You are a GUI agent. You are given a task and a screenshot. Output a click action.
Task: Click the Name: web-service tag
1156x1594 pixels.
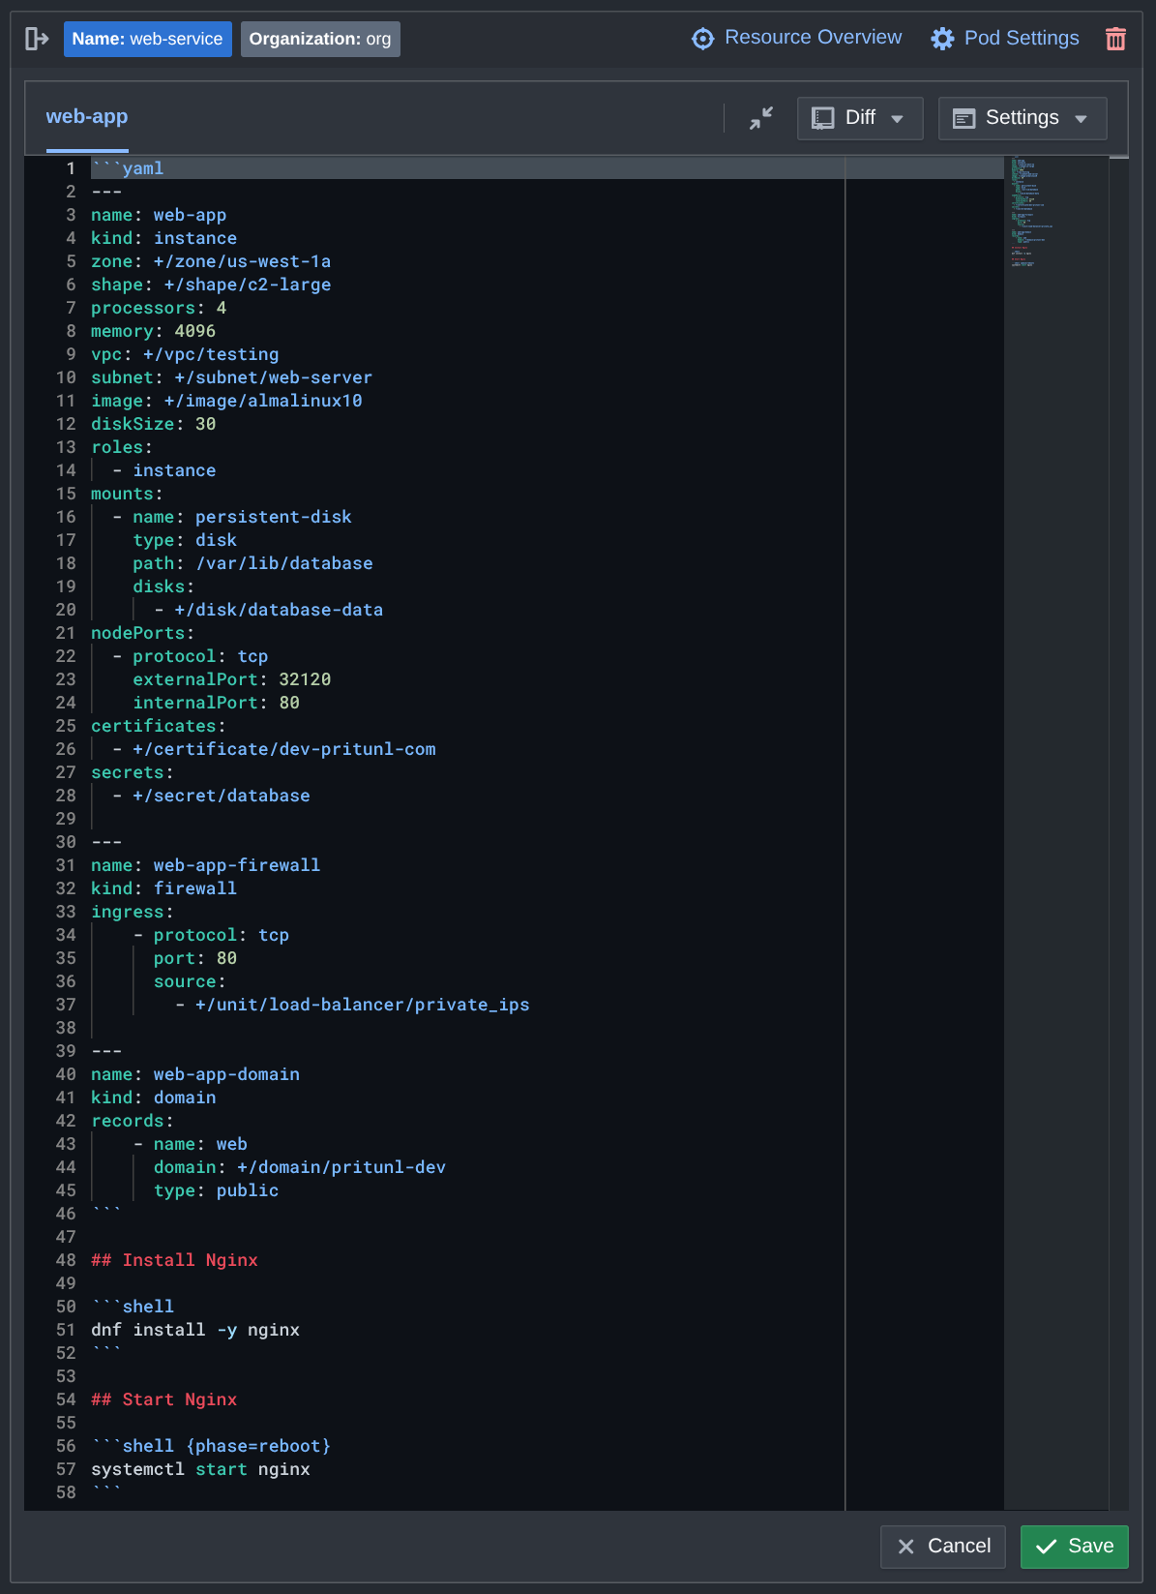147,39
